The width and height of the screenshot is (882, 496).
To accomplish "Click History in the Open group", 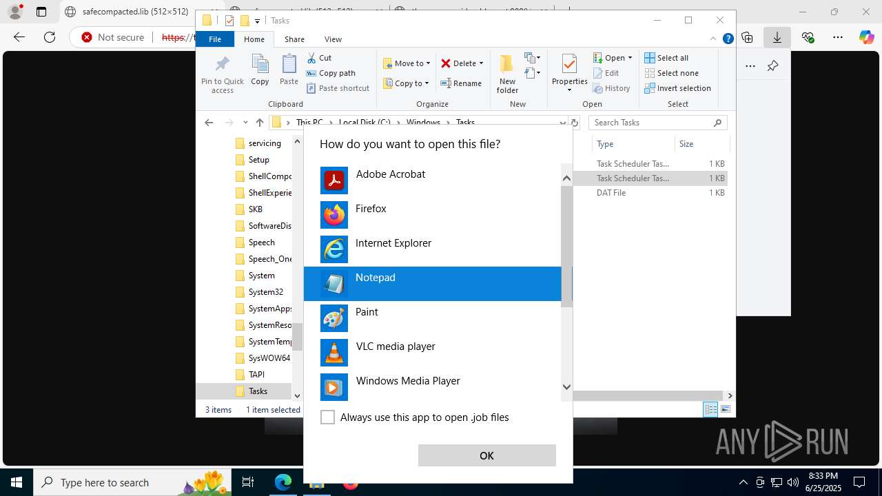I will pos(611,88).
